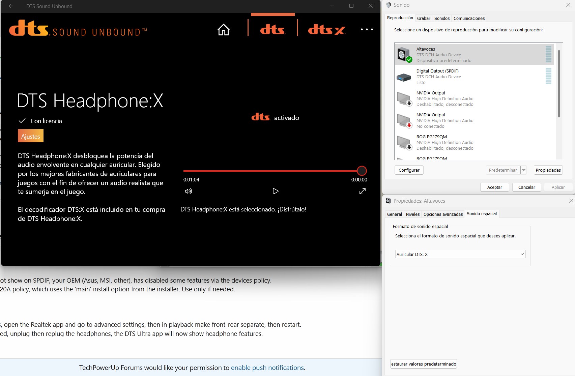This screenshot has height=376, width=575.
Task: Open the Niveles tab
Action: (413, 214)
